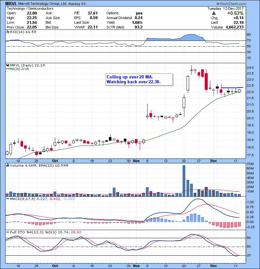Click the P/E value 37.61
Viewport: 260px width, 269px height.
(x=93, y=13)
